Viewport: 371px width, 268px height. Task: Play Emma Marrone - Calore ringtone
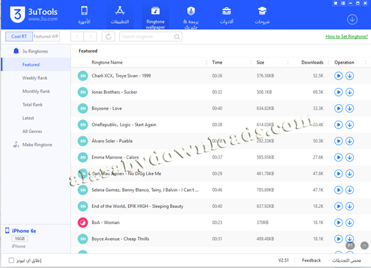[x=338, y=157]
